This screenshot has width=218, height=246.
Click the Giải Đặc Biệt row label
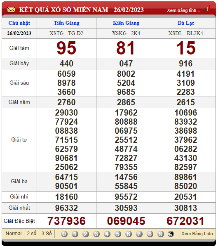pyautogui.click(x=19, y=221)
